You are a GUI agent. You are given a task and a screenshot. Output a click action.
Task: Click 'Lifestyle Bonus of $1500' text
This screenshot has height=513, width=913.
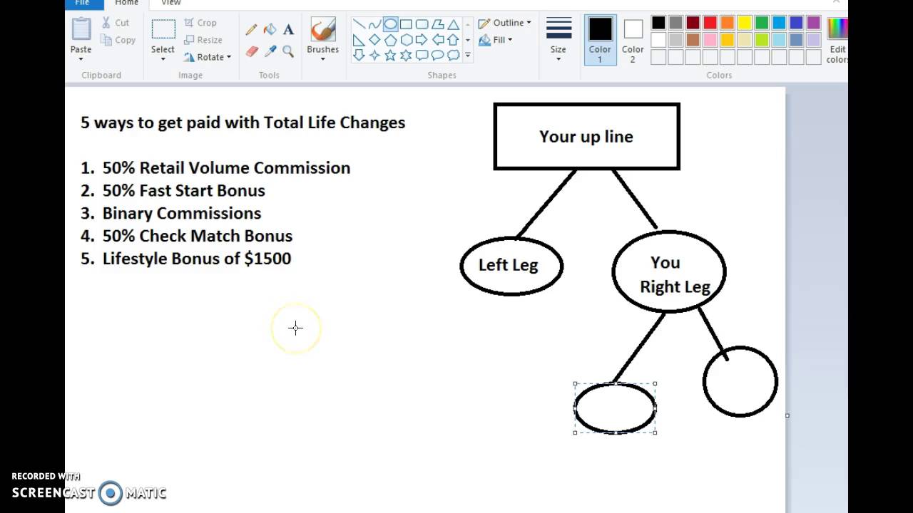point(197,259)
